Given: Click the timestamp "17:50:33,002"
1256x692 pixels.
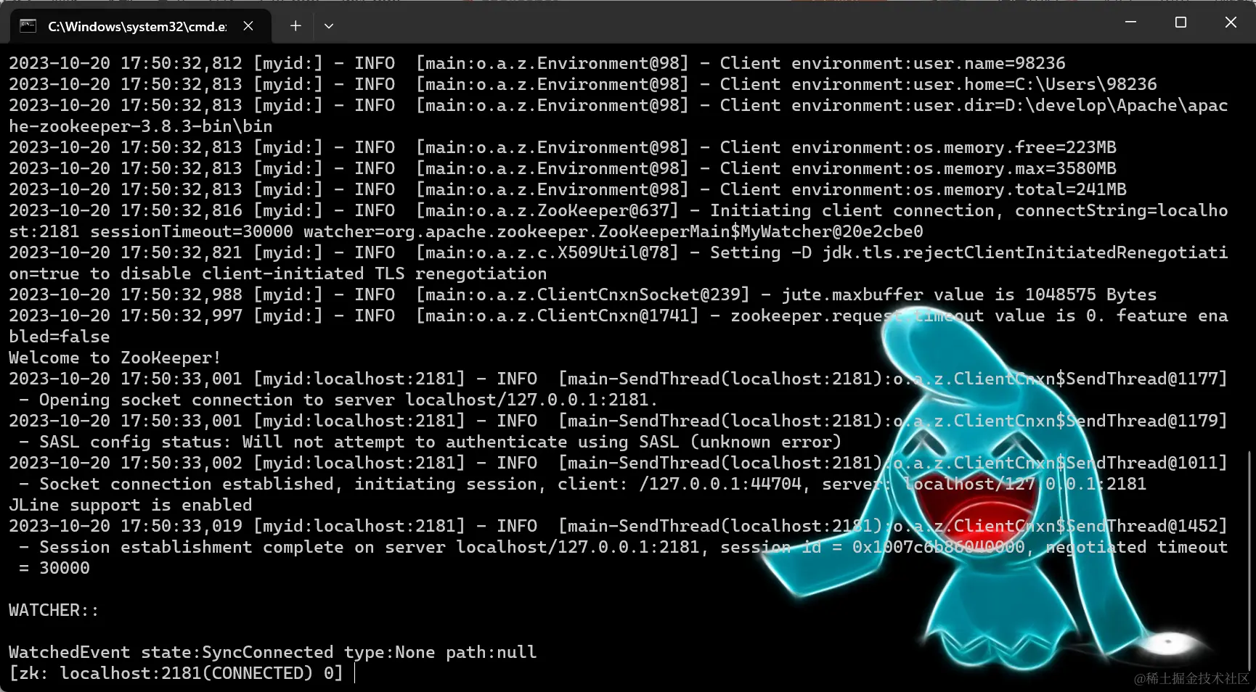Looking at the screenshot, I should [x=182, y=463].
